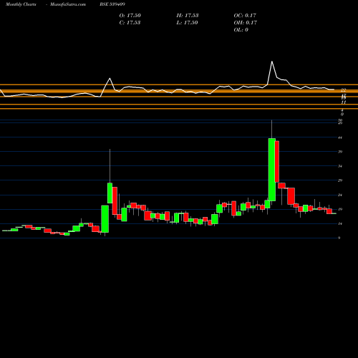Click the 39 price axis label
Screen dimensions: 358x358
(x=340, y=152)
